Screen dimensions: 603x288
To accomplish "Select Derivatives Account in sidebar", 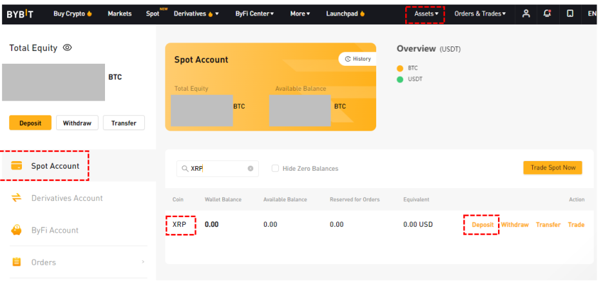I will coord(67,198).
